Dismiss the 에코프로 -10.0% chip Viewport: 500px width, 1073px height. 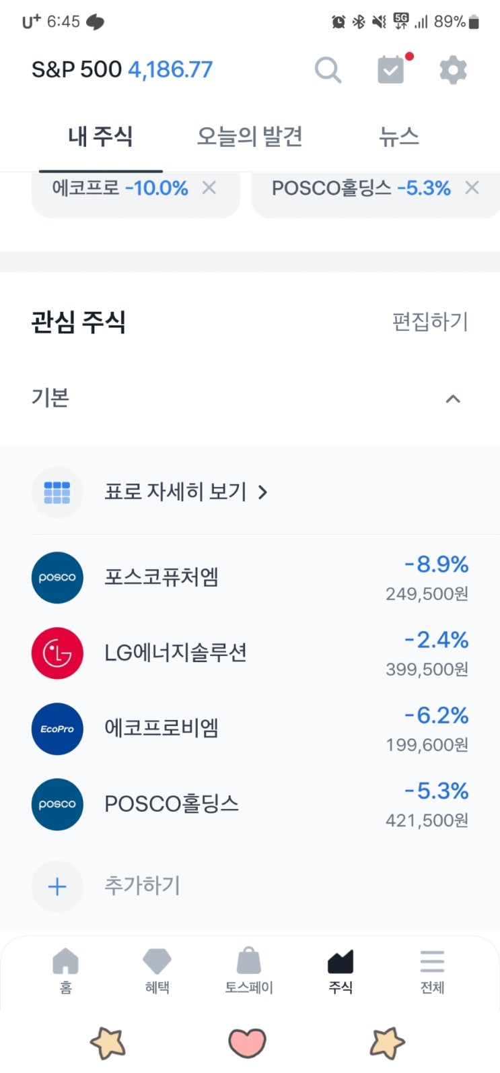click(209, 188)
